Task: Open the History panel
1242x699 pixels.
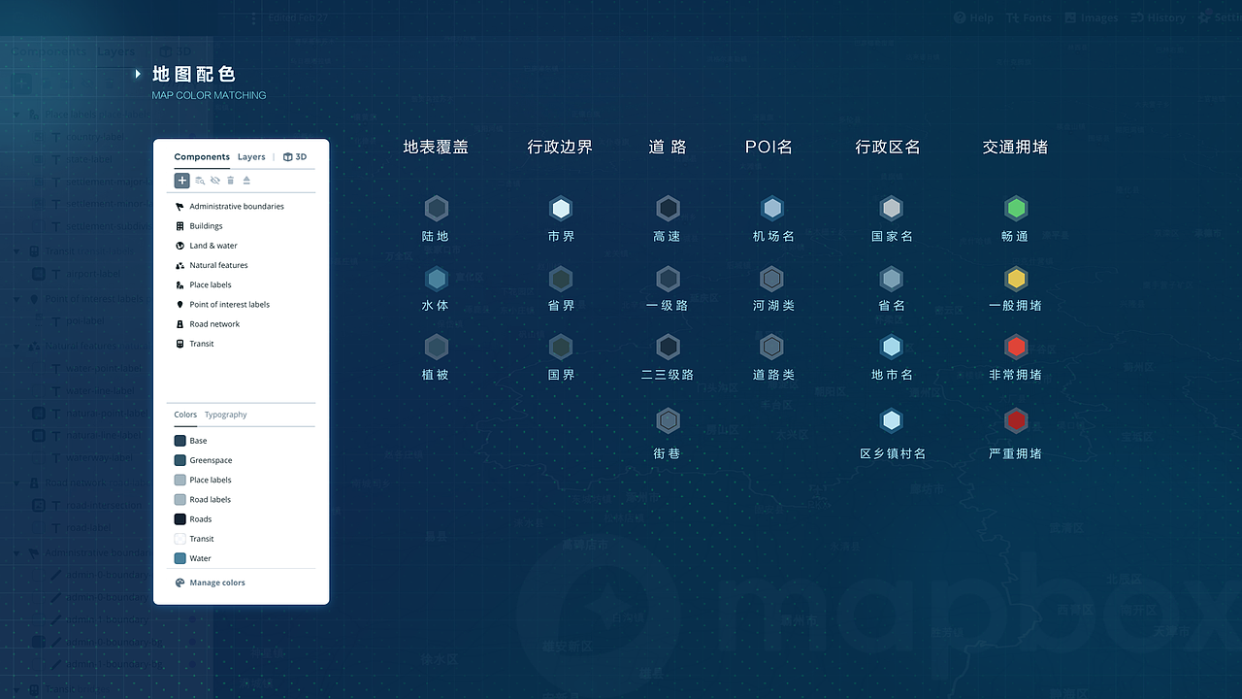Action: point(1158,17)
